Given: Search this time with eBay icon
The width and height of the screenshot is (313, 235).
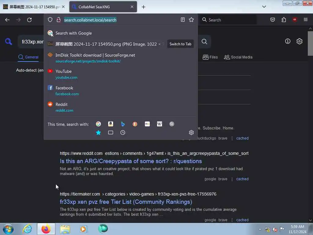Looking at the screenshot, I should 147,124.
